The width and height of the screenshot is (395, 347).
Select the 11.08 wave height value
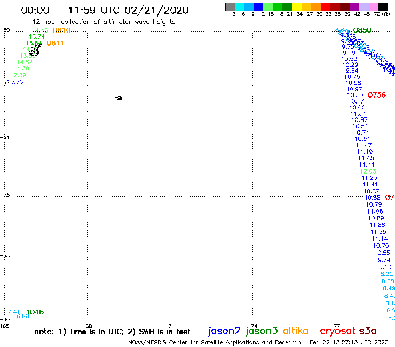375,211
